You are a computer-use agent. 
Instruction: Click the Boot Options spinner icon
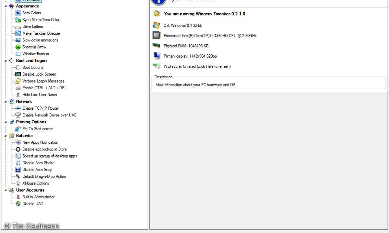coord(18,67)
